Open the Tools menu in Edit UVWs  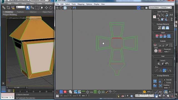pos(73,4)
